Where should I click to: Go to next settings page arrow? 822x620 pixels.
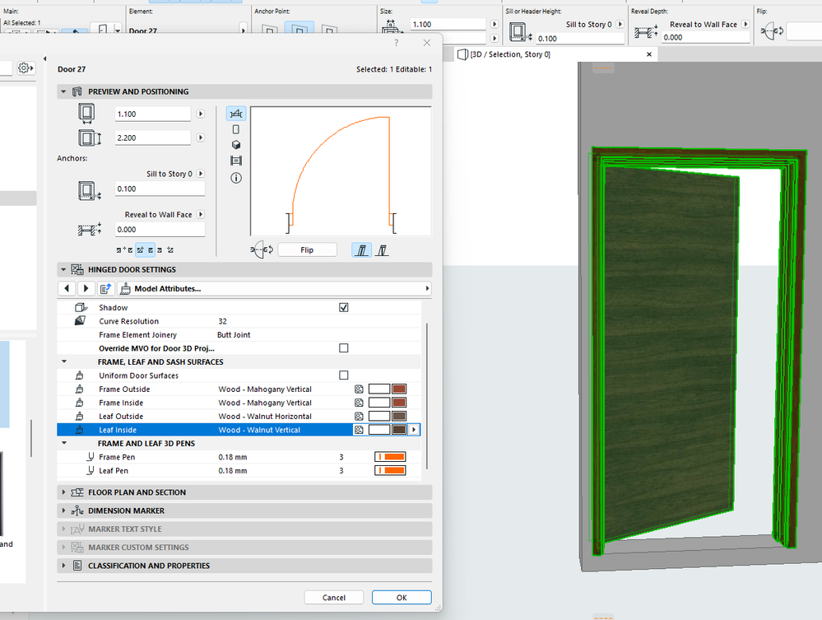coord(86,288)
